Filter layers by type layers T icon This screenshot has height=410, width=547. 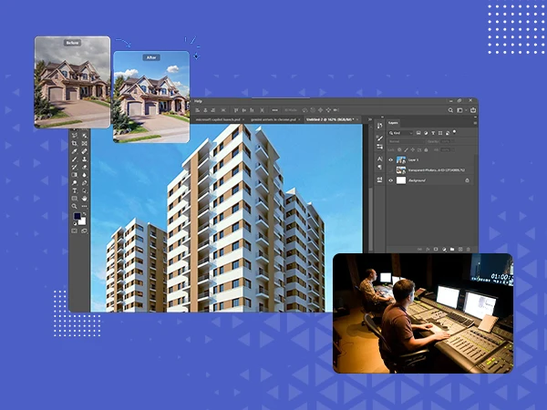(433, 133)
